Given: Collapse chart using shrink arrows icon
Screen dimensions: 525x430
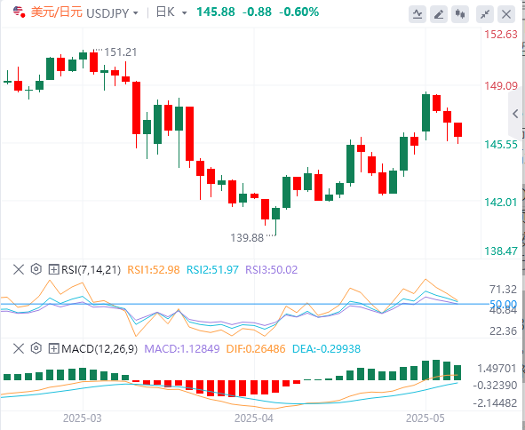Looking at the screenshot, I should pos(485,14).
